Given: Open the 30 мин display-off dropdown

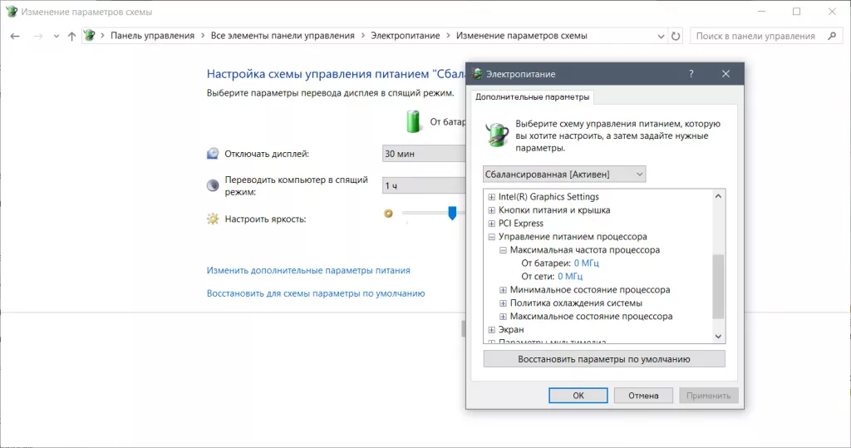Looking at the screenshot, I should (x=424, y=154).
